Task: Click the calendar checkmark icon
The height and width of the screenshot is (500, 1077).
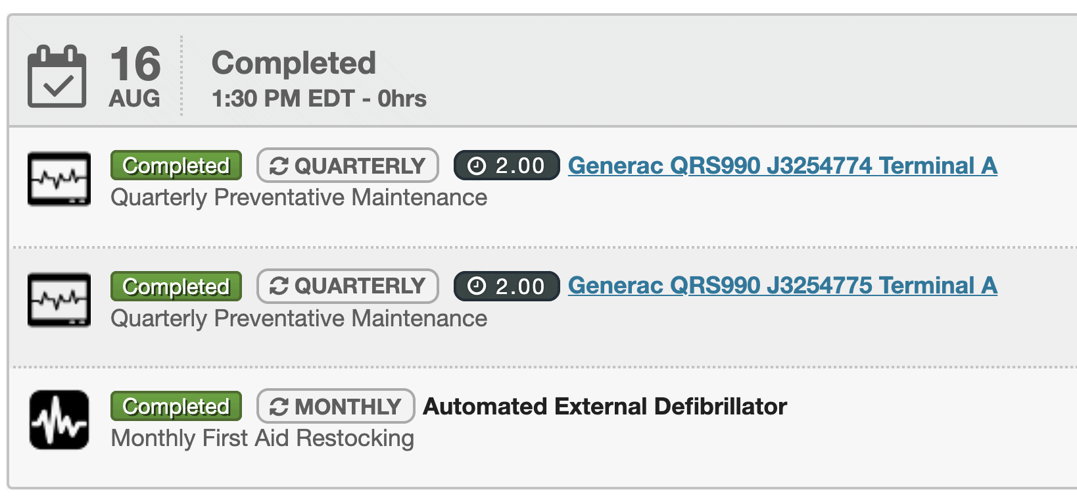Action: tap(57, 76)
